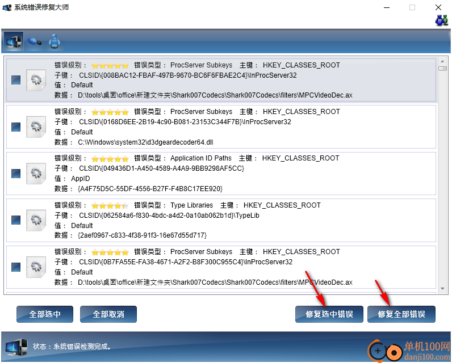Click 修复全部错误 to repair all errors
The height and width of the screenshot is (363, 452).
[401, 314]
